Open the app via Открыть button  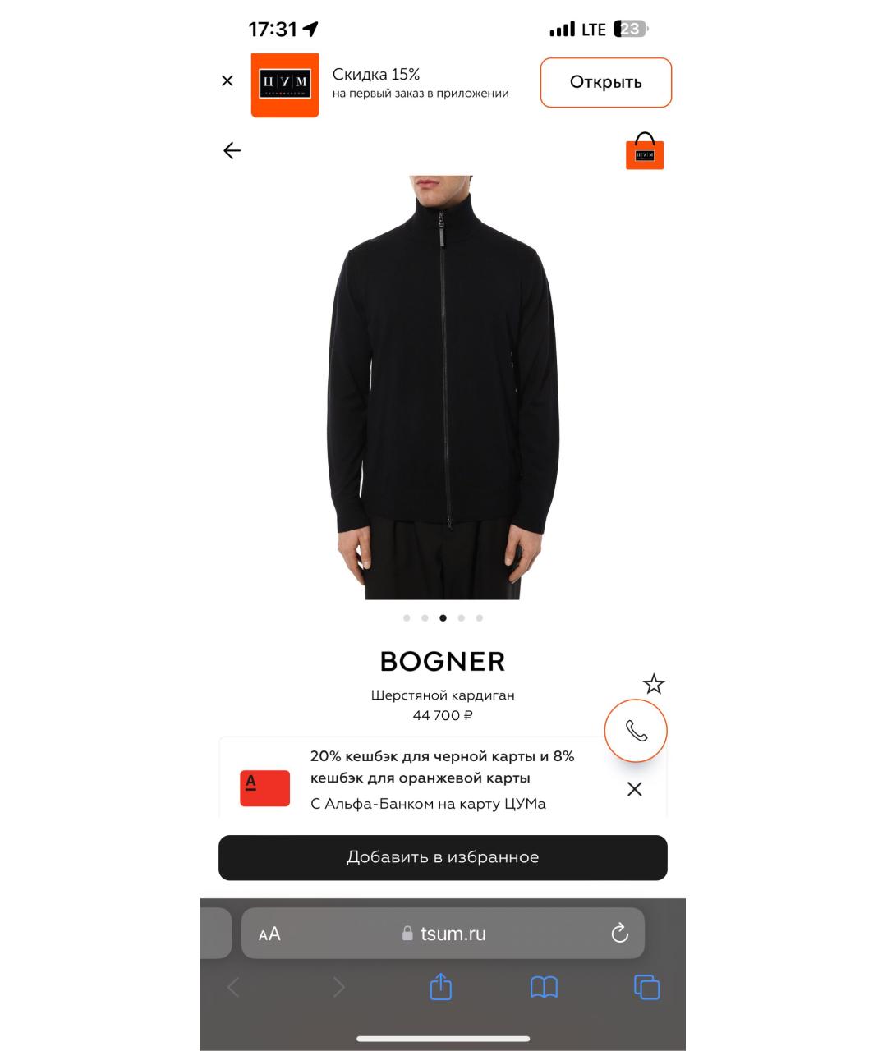(606, 82)
